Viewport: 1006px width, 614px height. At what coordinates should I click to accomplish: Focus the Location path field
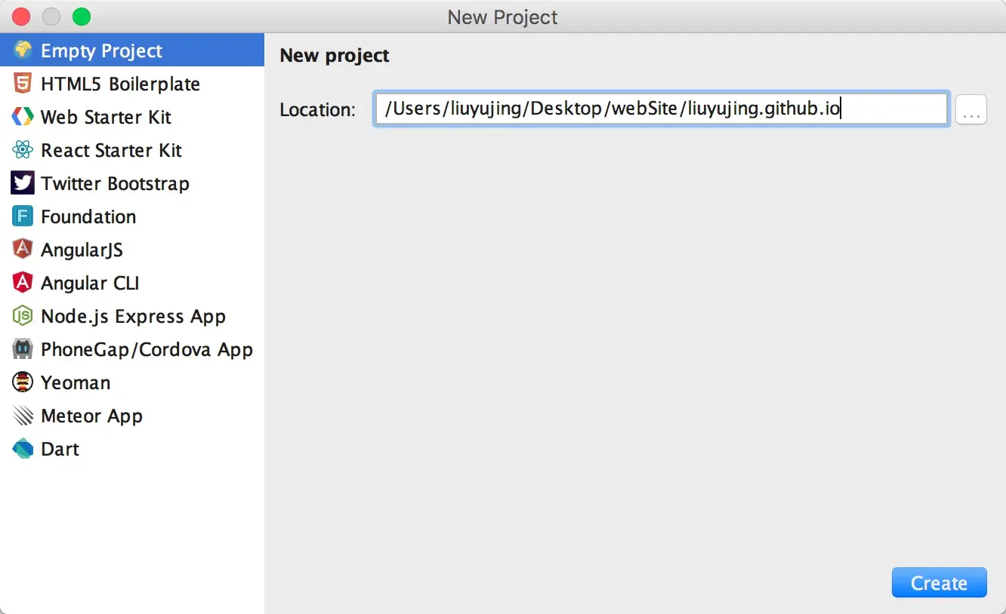pyautogui.click(x=661, y=109)
